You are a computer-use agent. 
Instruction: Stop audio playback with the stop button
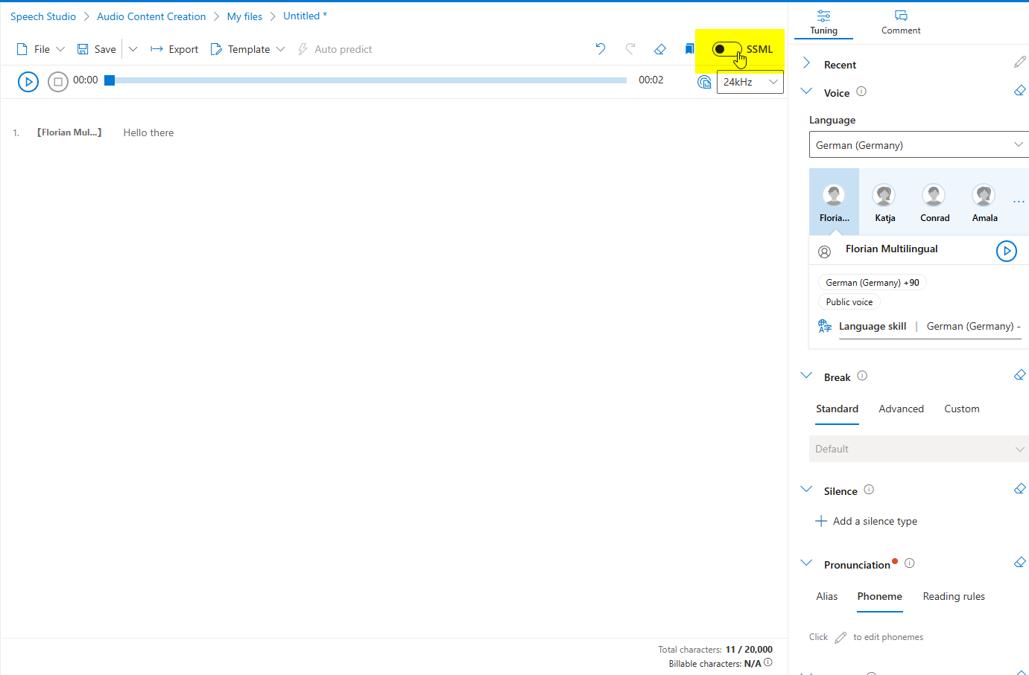(x=58, y=82)
